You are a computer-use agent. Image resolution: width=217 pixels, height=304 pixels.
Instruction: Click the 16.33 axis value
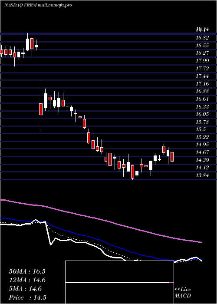pos(203,106)
